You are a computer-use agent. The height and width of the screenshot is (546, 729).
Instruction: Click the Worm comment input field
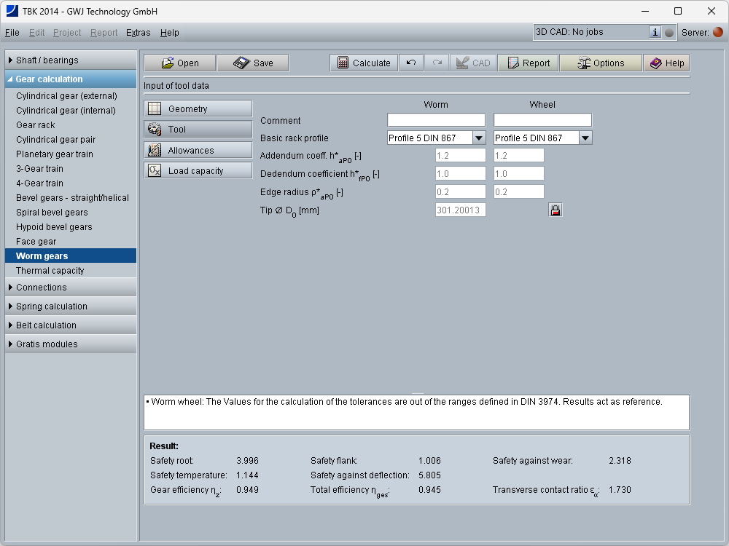click(436, 120)
